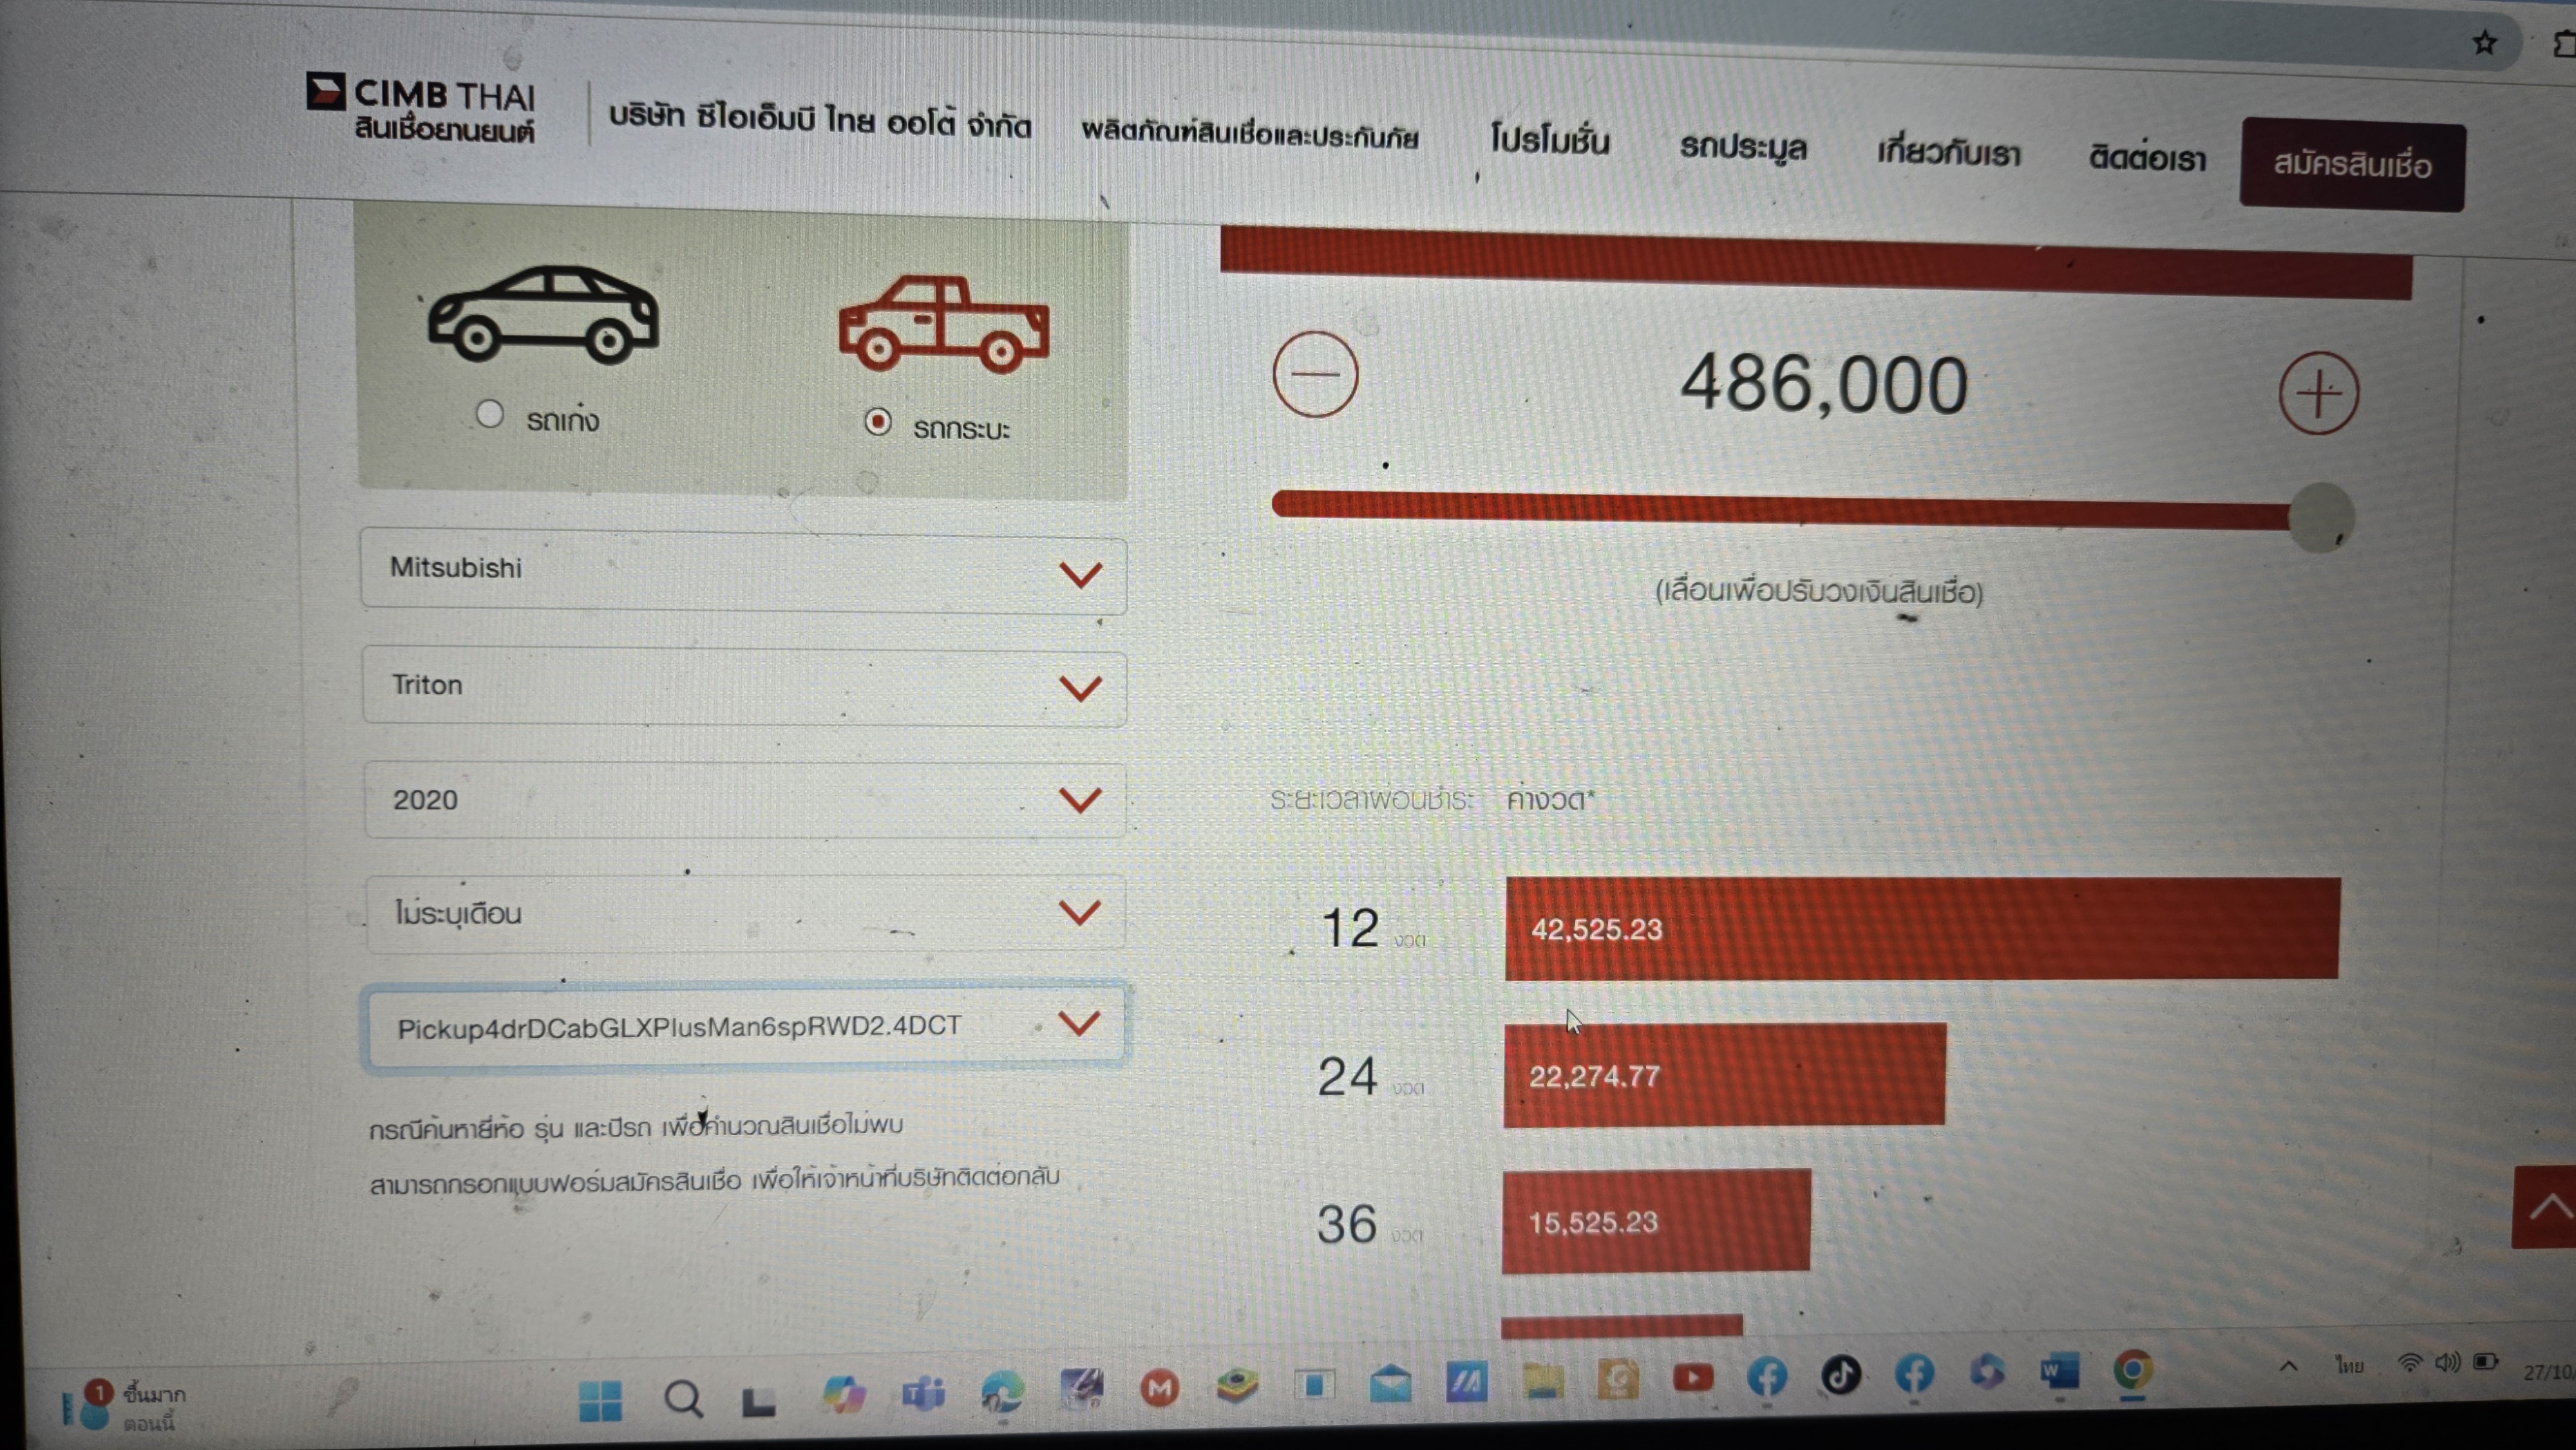
Task: Open the รถประมูล menu item
Action: click(1743, 148)
